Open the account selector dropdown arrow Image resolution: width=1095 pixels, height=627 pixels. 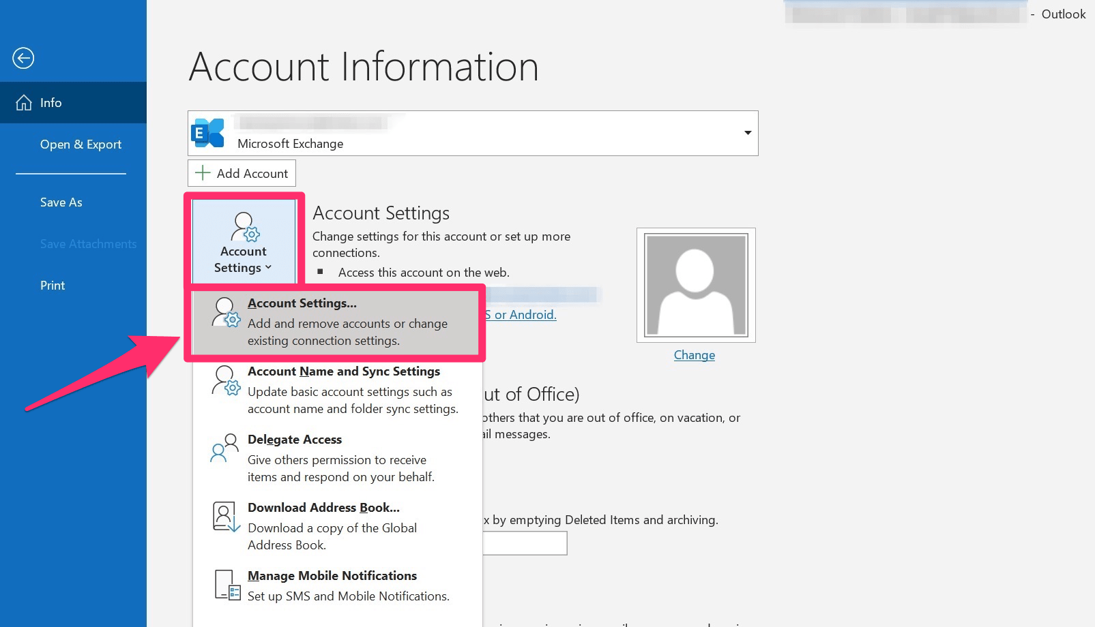pyautogui.click(x=748, y=133)
